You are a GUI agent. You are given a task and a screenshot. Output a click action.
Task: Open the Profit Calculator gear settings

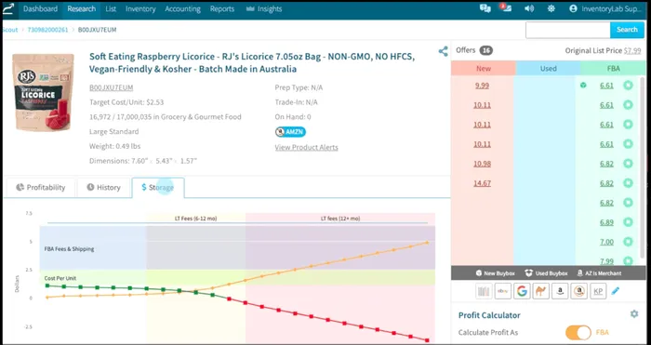tap(634, 314)
